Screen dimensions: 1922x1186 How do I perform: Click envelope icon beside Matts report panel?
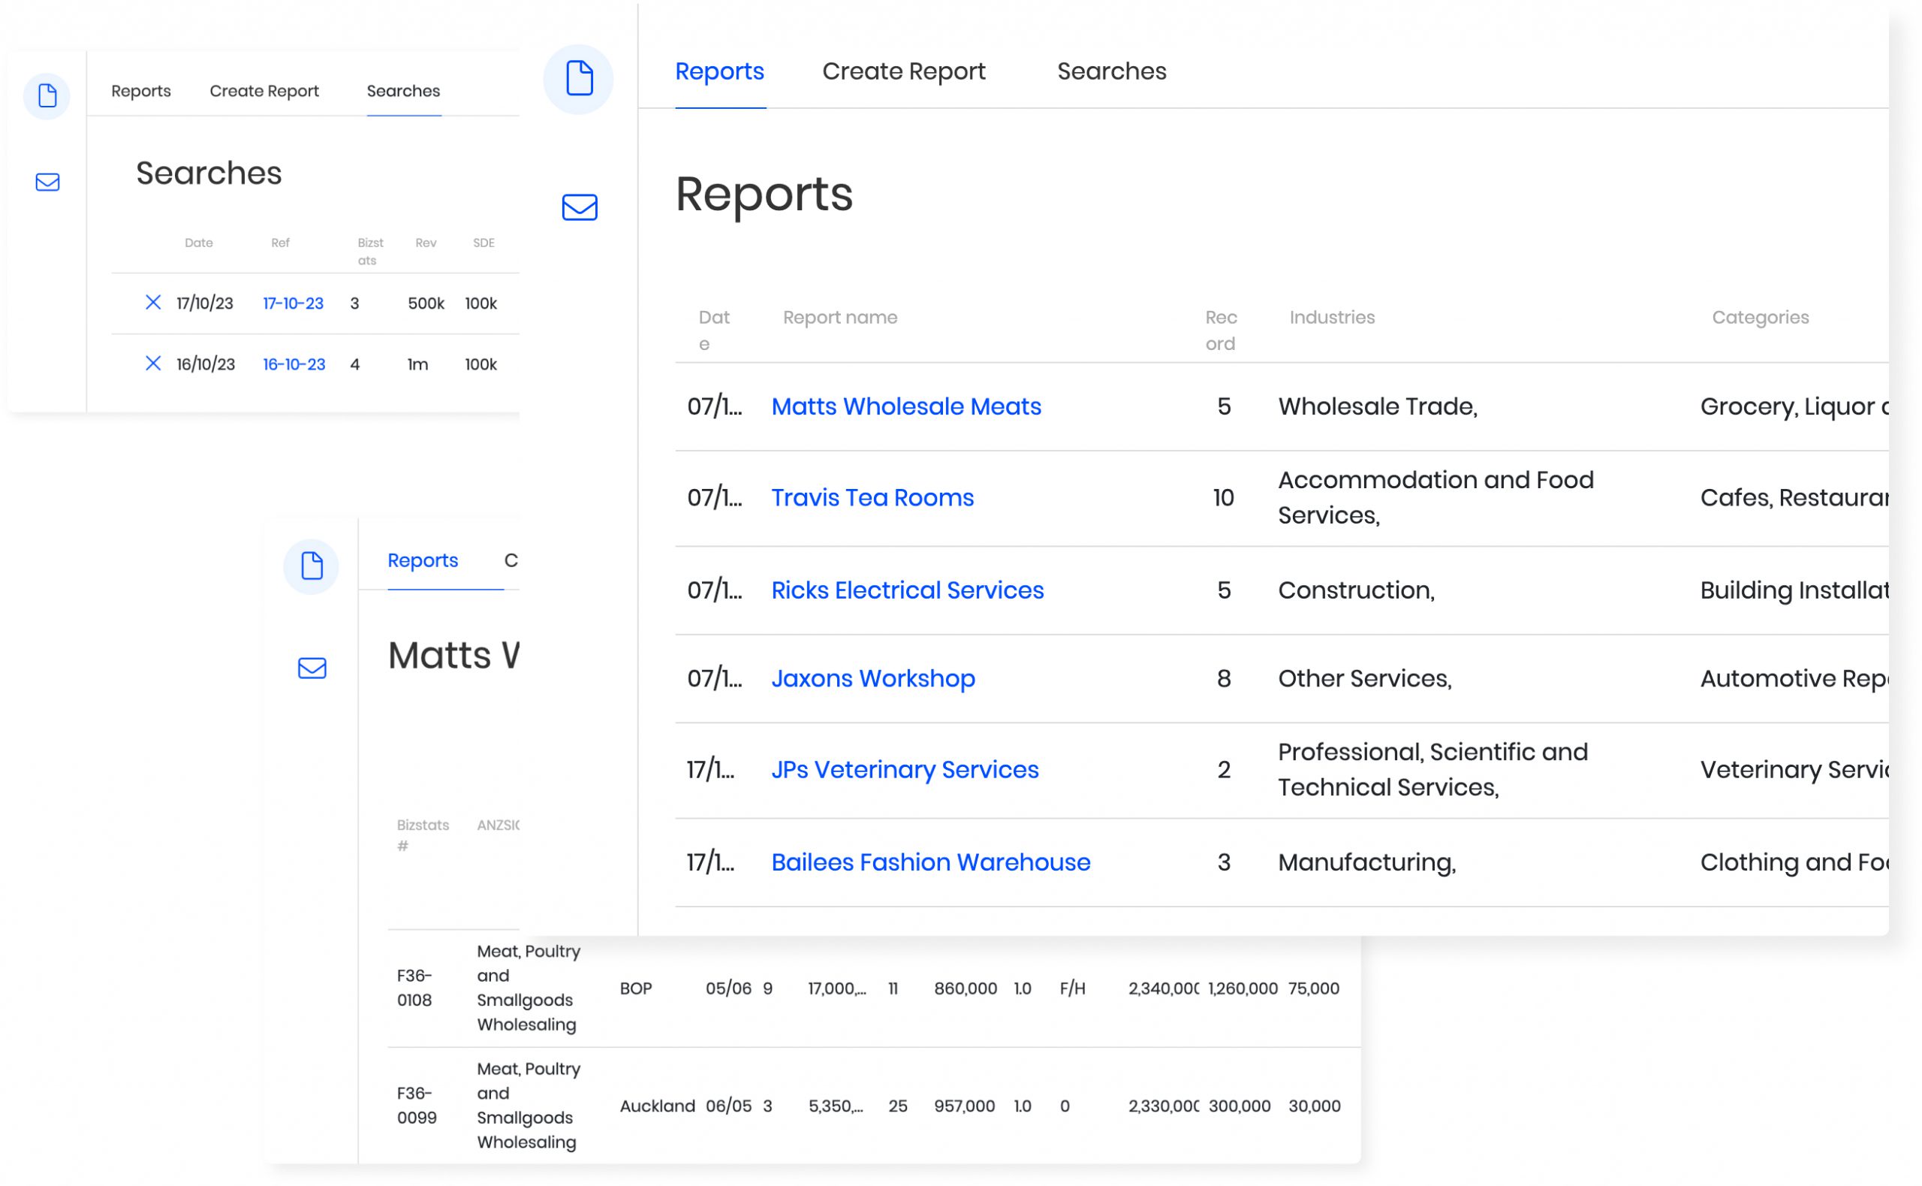coord(312,668)
